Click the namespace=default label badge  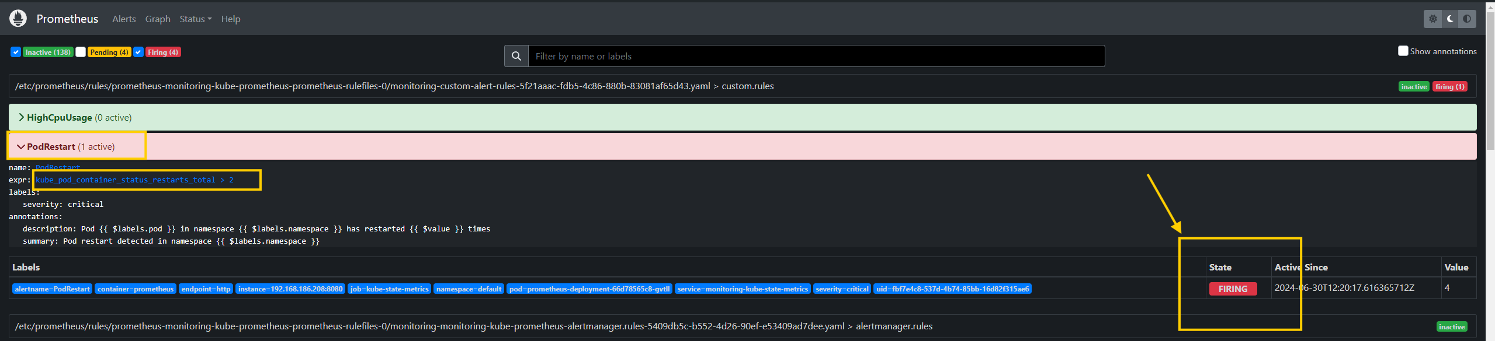tap(469, 289)
